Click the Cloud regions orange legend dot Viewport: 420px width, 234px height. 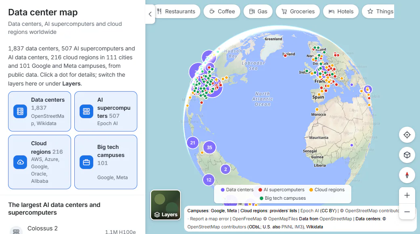(311, 190)
